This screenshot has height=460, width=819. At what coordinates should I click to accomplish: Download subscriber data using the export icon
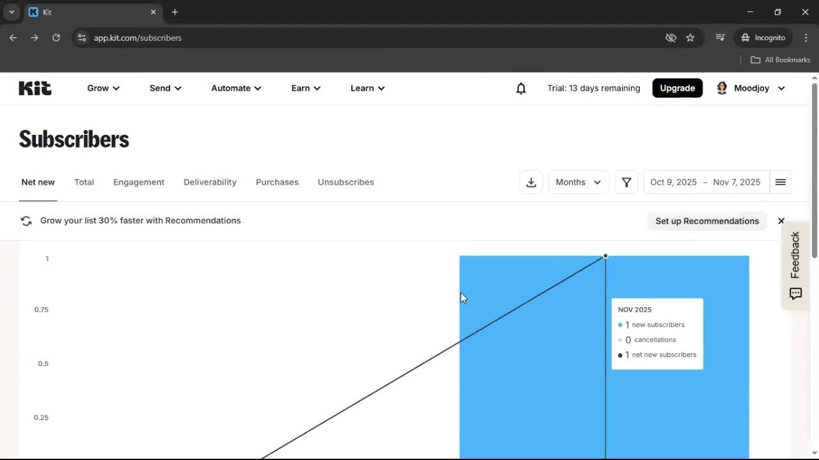[531, 182]
